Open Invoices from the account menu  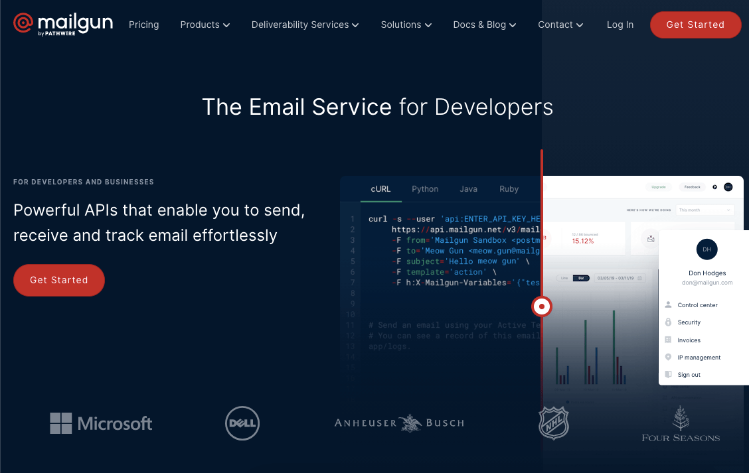(689, 340)
